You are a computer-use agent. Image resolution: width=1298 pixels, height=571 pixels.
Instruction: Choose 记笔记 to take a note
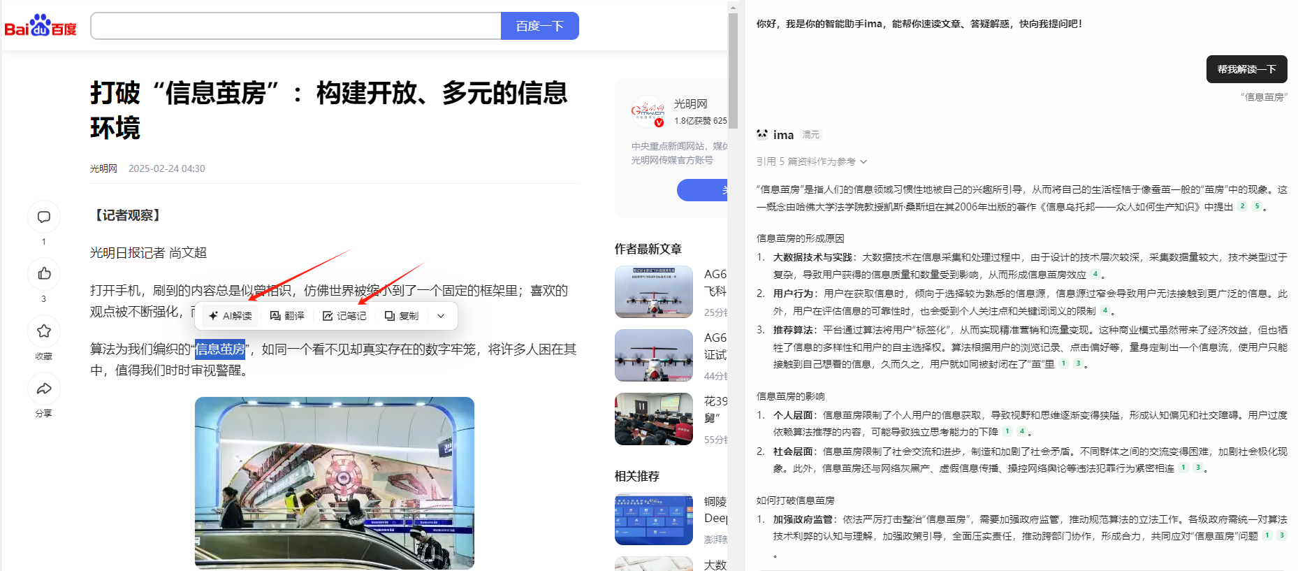click(344, 316)
